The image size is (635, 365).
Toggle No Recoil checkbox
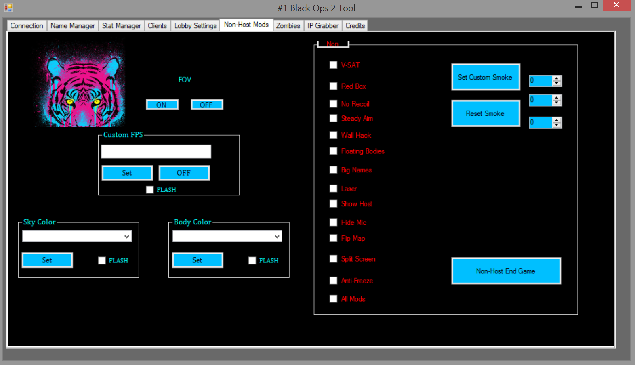coord(333,104)
